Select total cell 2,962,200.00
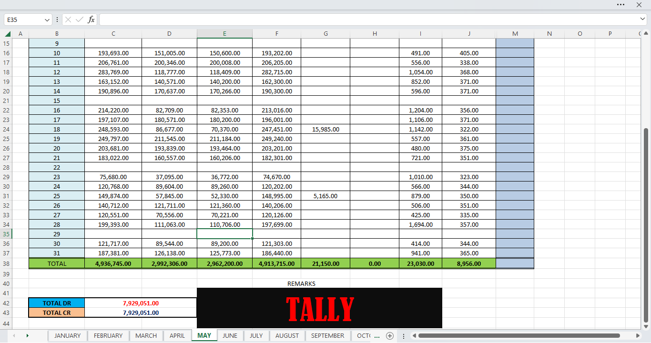 pos(224,263)
